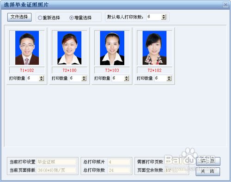Screen dimensions: 231x182
Task: Decrease 打印数量 for the 73*103 photo
Action: (x=127, y=80)
